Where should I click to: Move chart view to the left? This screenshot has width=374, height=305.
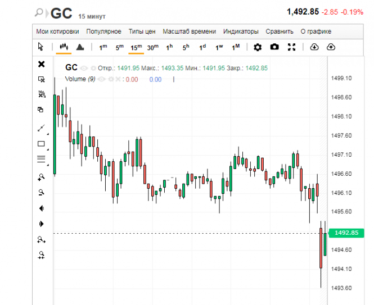point(42,208)
